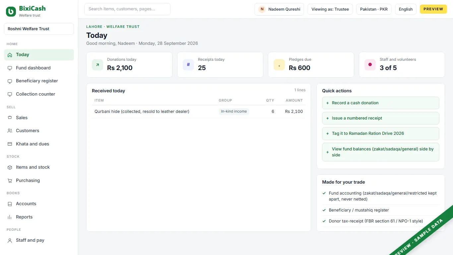Click View fund balances side by side
Screen dimensions: 453x255
(x=380, y=152)
